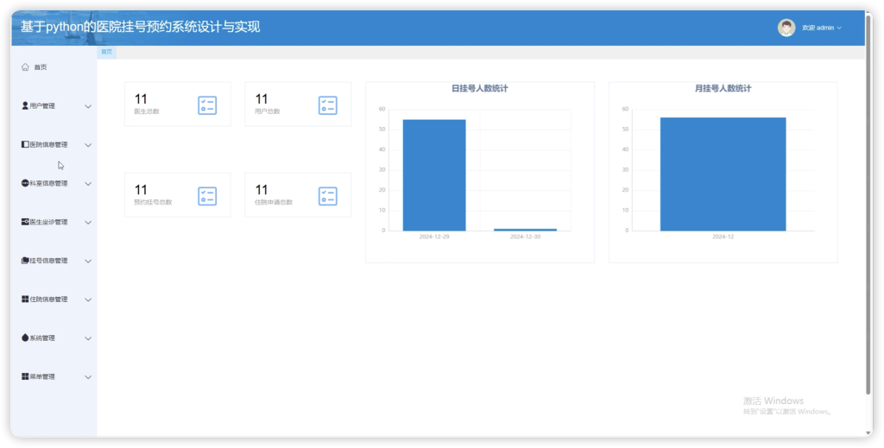Click the 挂号信息管理 folder icon

coord(25,261)
